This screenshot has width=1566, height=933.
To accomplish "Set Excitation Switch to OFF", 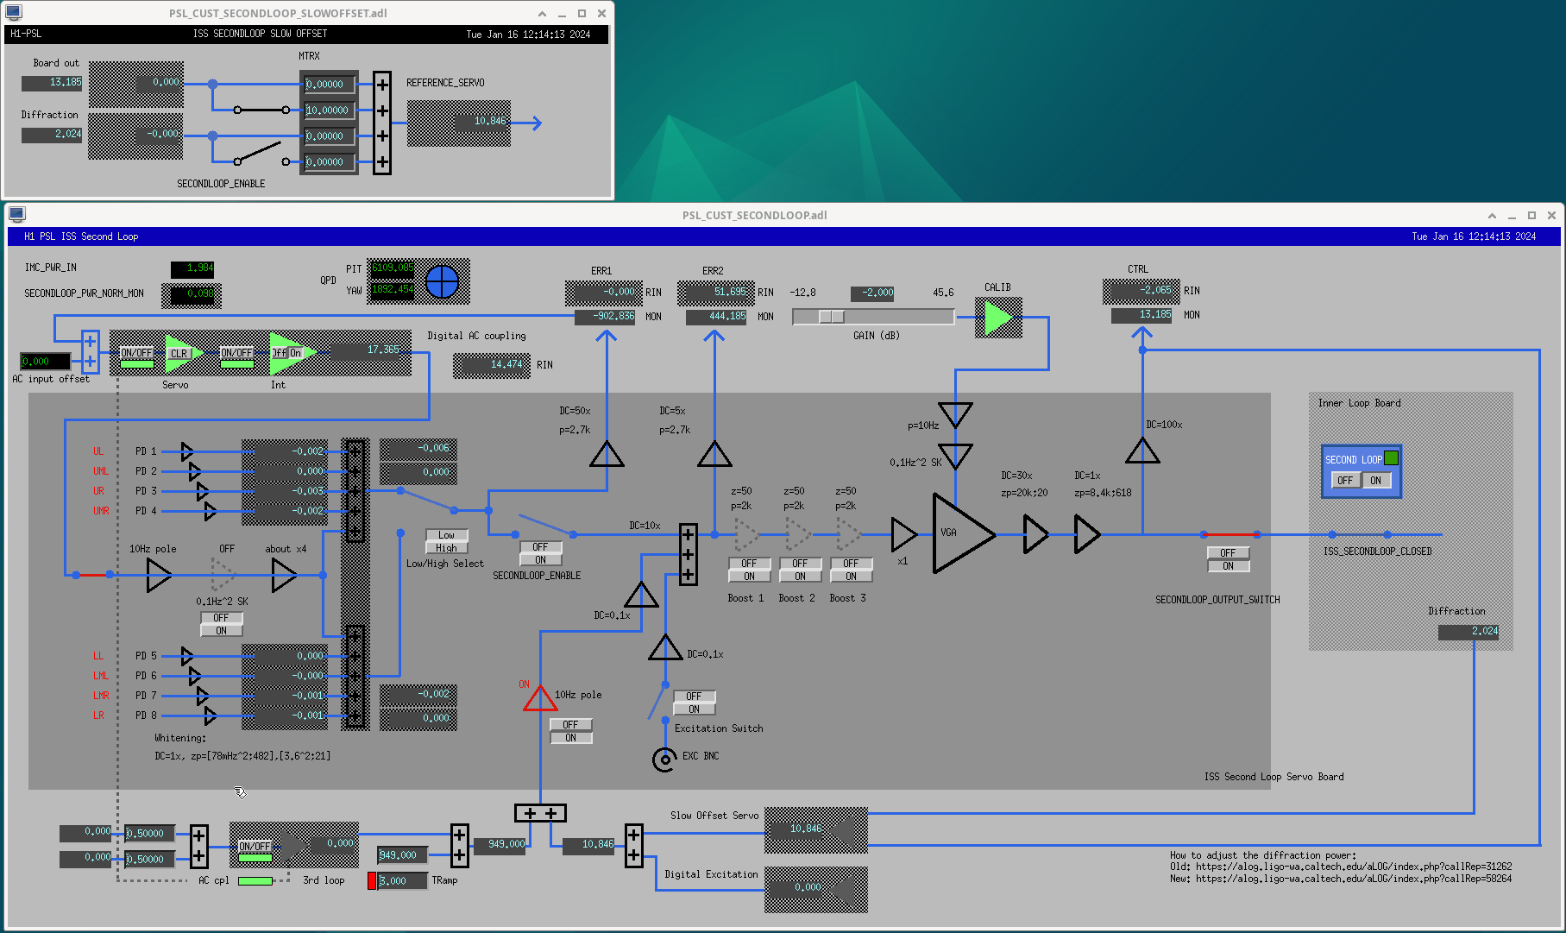I will [694, 697].
